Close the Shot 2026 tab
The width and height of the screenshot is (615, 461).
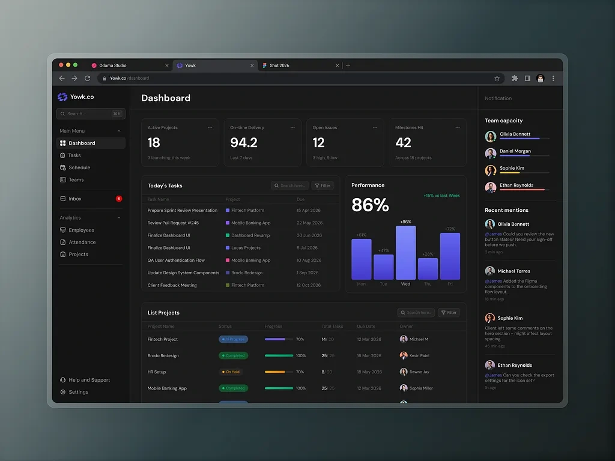pyautogui.click(x=337, y=65)
